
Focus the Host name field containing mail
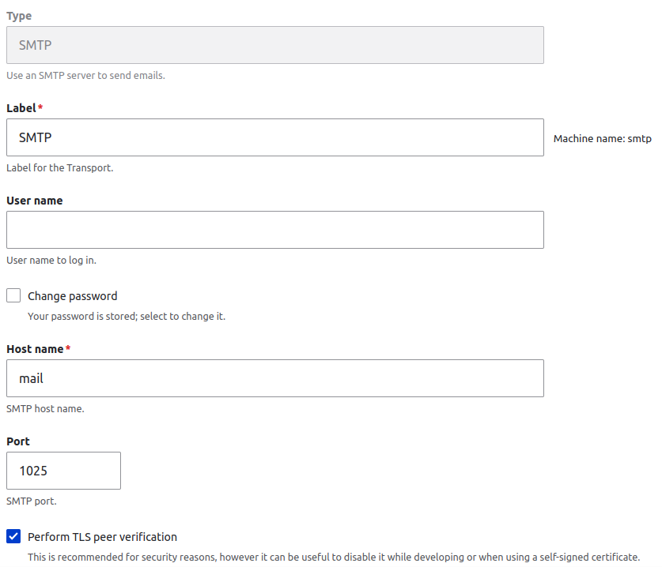(x=275, y=378)
